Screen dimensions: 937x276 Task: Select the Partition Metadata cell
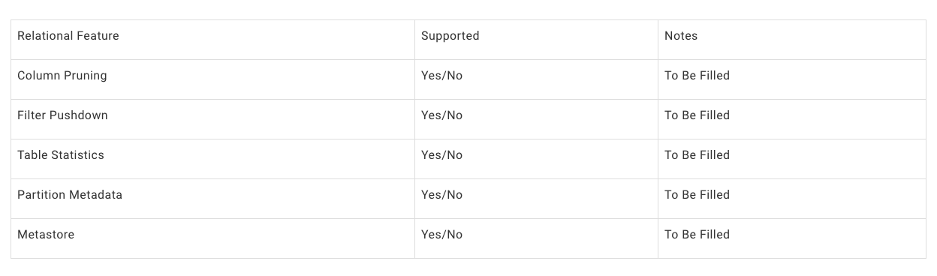(x=212, y=199)
